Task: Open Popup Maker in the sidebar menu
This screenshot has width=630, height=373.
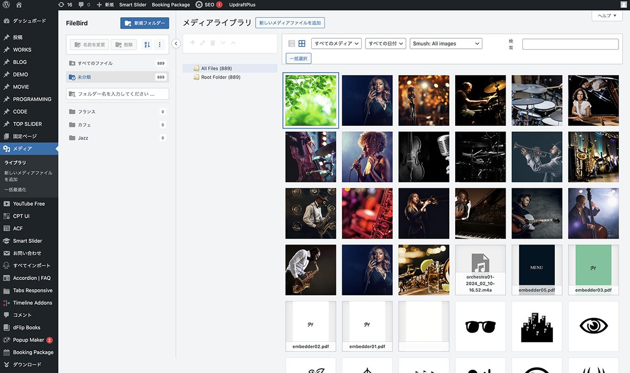Action: [28, 340]
